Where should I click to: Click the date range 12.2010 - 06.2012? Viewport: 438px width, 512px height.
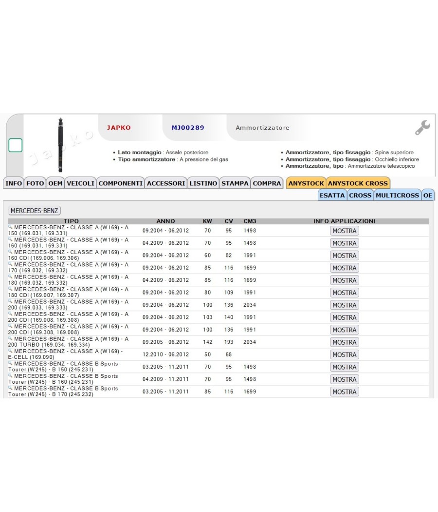165,354
